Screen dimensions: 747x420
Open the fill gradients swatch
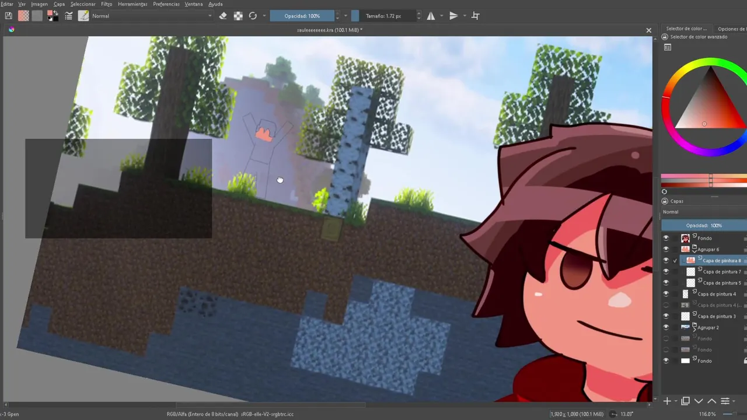tap(23, 16)
